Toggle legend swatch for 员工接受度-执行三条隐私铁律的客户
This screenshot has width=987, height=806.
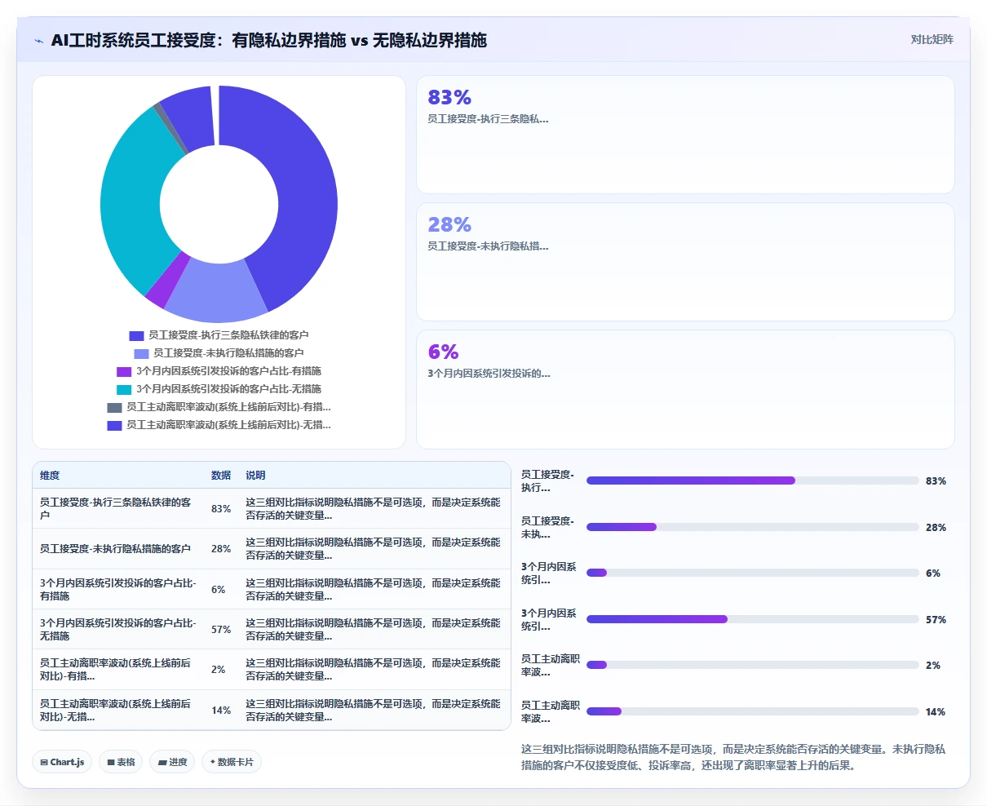pyautogui.click(x=136, y=335)
